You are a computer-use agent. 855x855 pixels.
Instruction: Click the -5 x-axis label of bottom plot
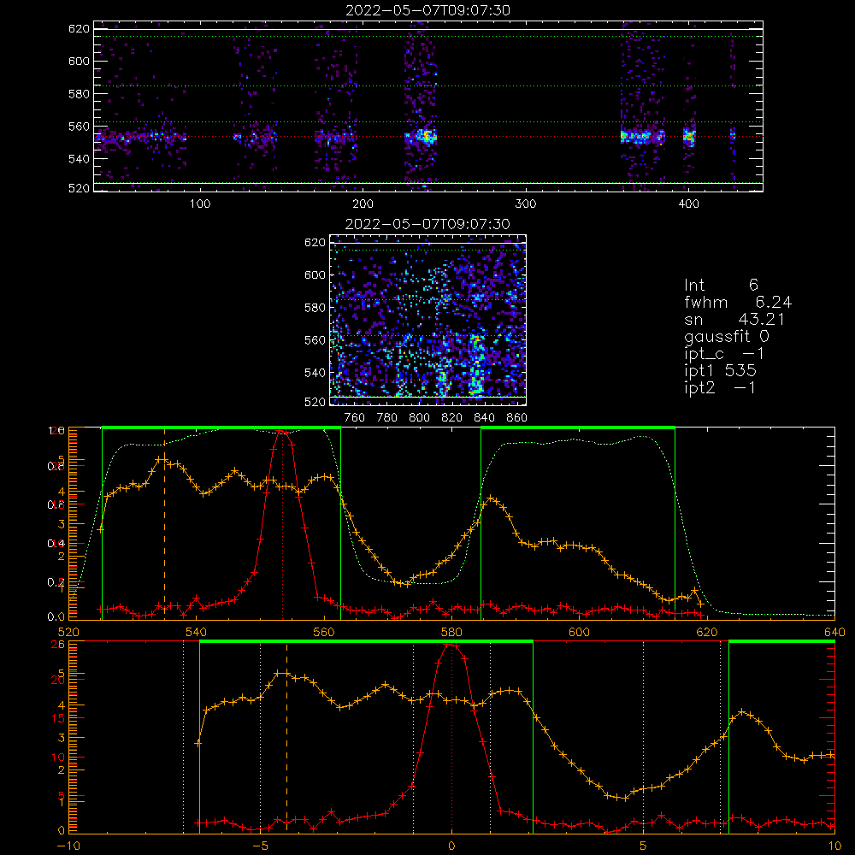260,846
